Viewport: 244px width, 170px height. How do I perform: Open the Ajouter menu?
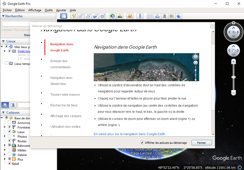(61, 10)
